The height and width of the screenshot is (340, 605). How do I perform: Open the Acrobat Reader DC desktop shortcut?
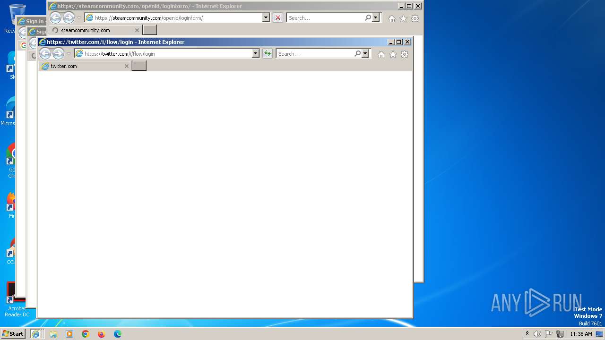click(x=17, y=300)
